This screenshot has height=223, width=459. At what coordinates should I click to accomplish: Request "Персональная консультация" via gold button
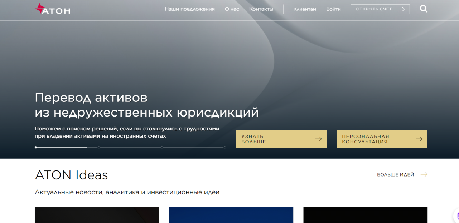coord(382,139)
